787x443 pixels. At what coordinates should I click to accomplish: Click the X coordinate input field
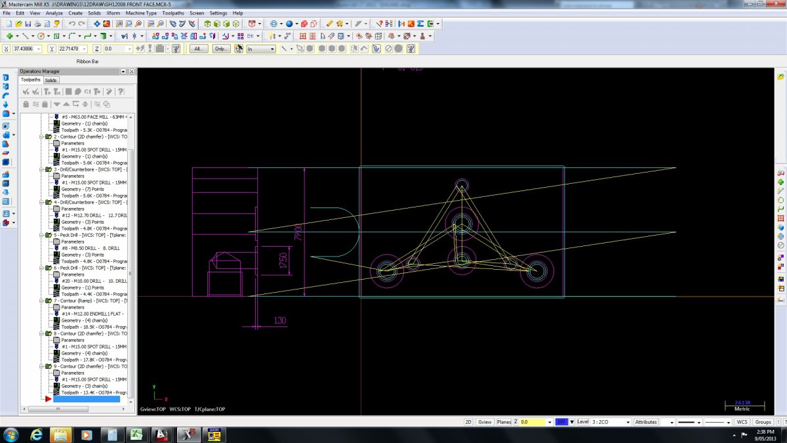click(28, 49)
